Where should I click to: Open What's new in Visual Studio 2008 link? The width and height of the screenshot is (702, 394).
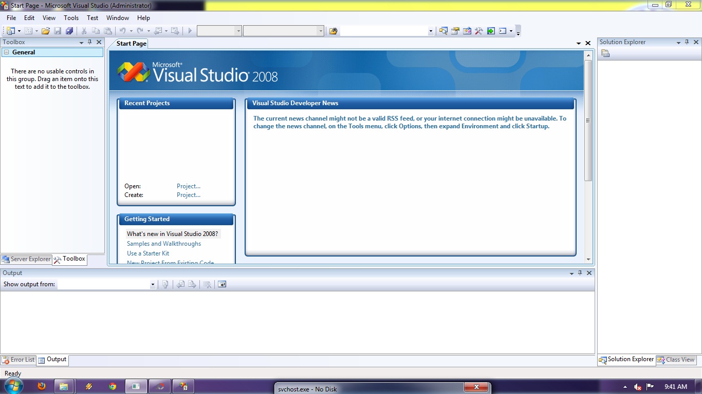[x=173, y=234]
